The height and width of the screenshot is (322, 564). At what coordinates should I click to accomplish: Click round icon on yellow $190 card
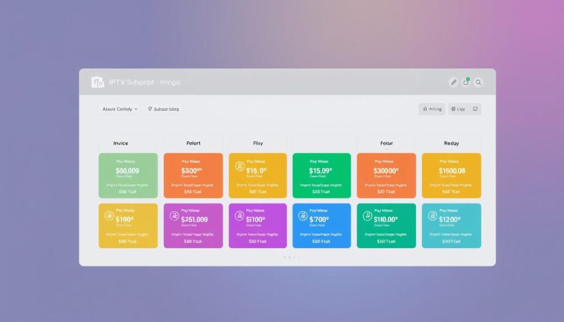pos(110,217)
